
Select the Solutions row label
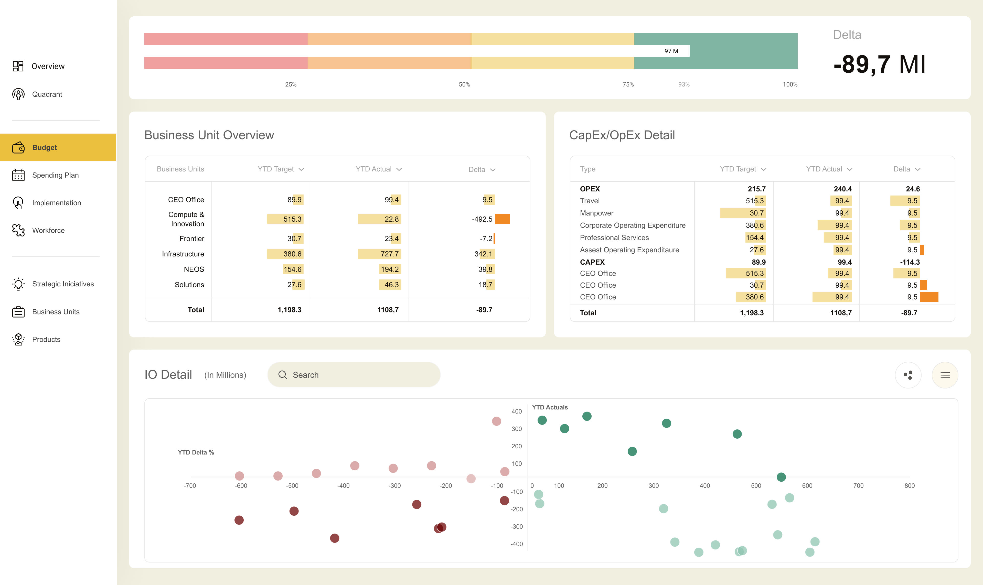click(x=189, y=285)
